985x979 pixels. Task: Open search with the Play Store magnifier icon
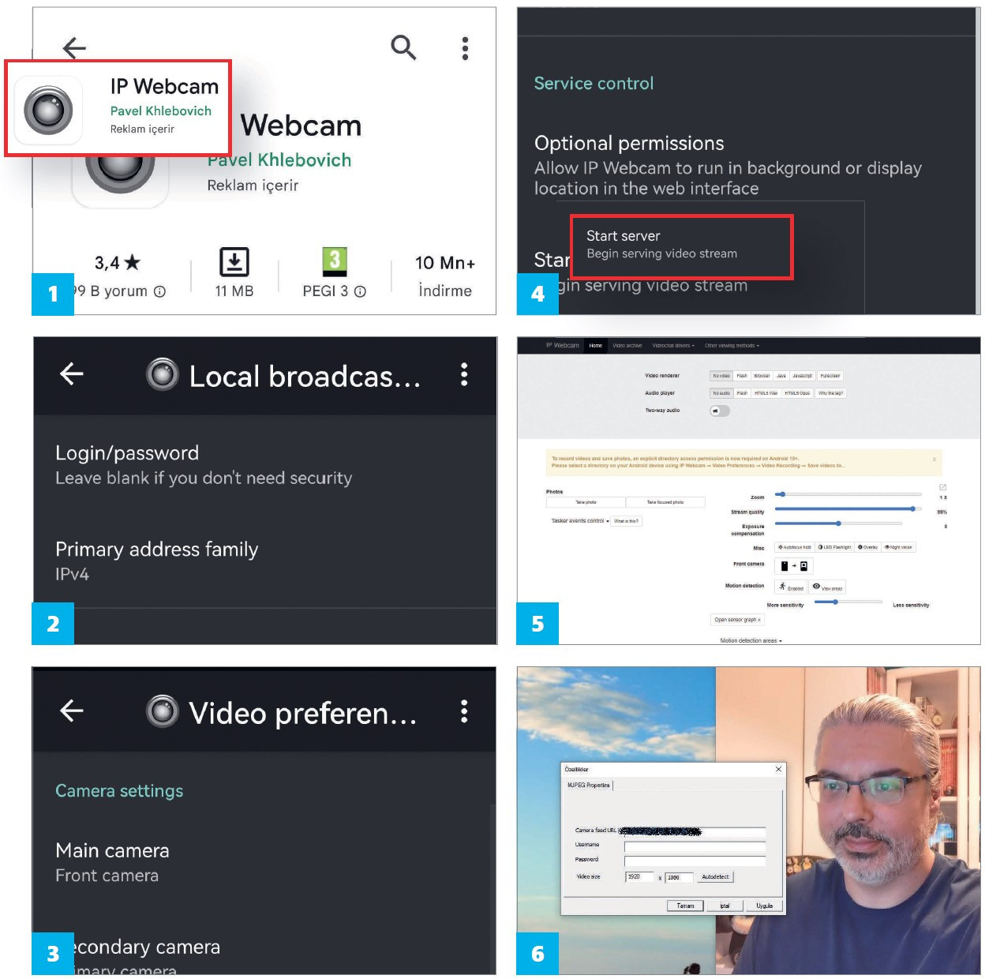pyautogui.click(x=403, y=47)
